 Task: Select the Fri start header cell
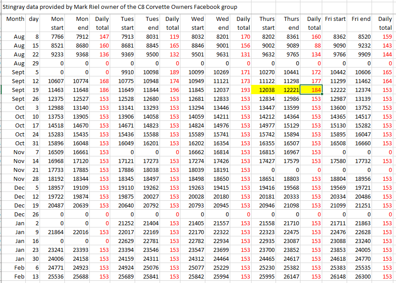coord(335,20)
